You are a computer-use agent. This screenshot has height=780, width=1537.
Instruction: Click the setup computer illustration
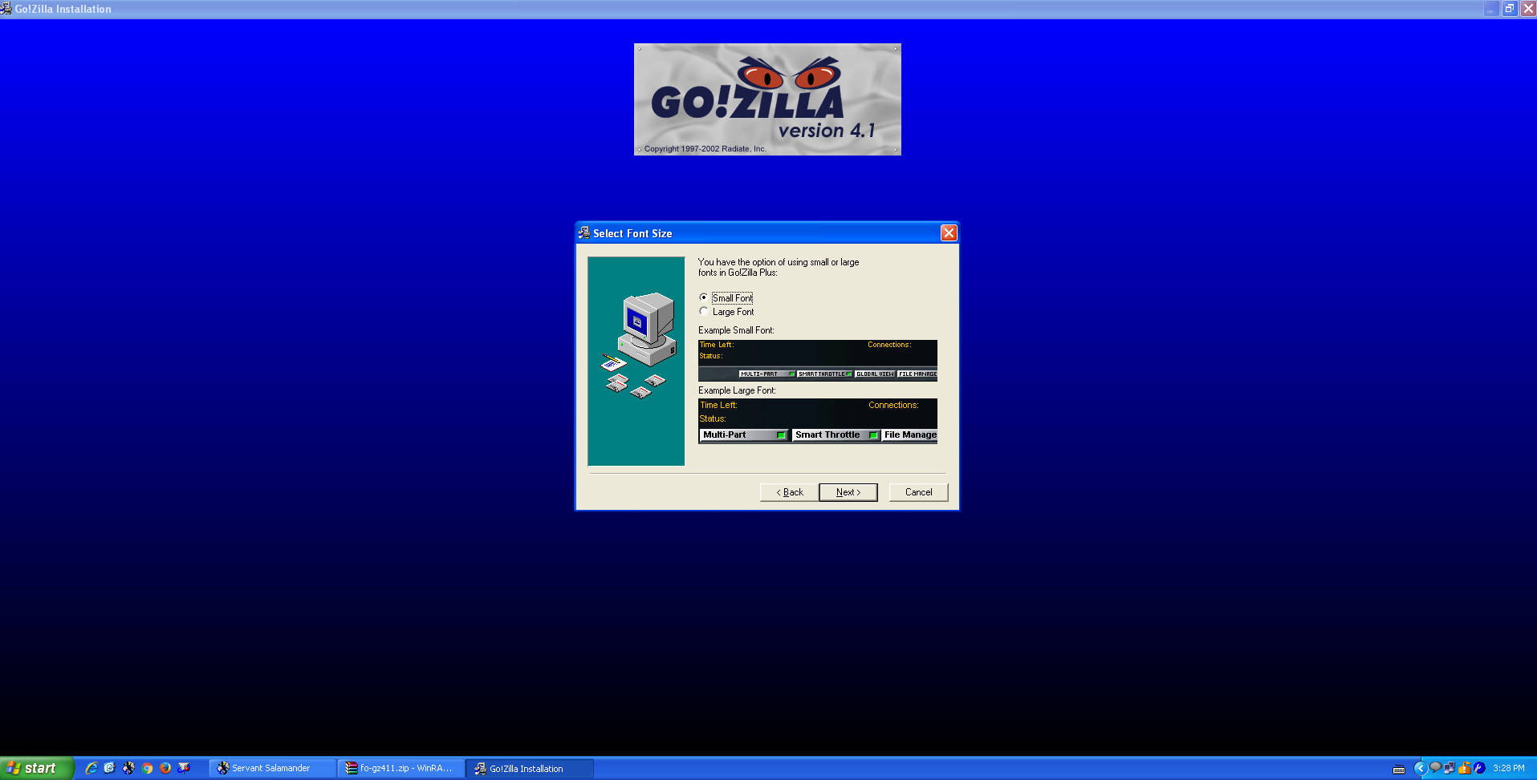[x=636, y=361]
